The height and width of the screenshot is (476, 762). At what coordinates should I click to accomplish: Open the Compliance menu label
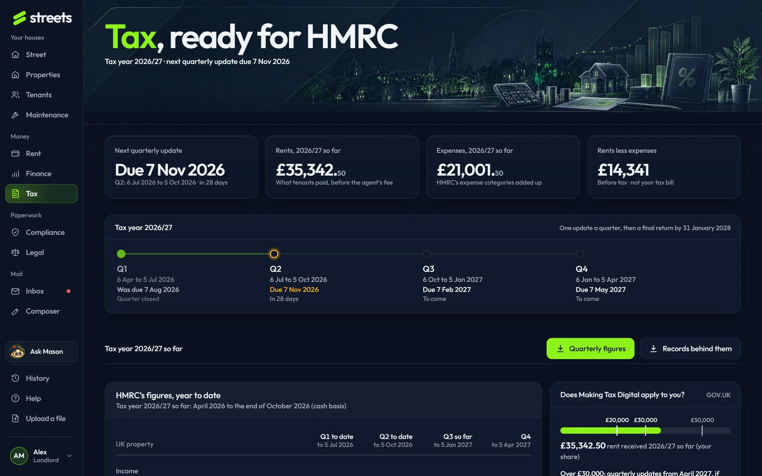pyautogui.click(x=45, y=232)
